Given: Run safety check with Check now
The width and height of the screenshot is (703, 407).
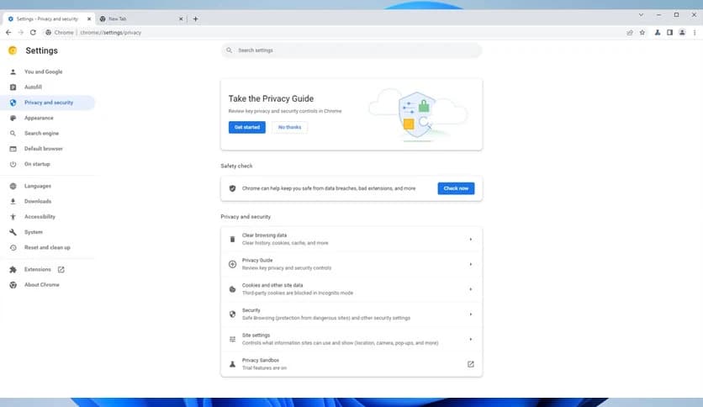Looking at the screenshot, I should coord(456,188).
